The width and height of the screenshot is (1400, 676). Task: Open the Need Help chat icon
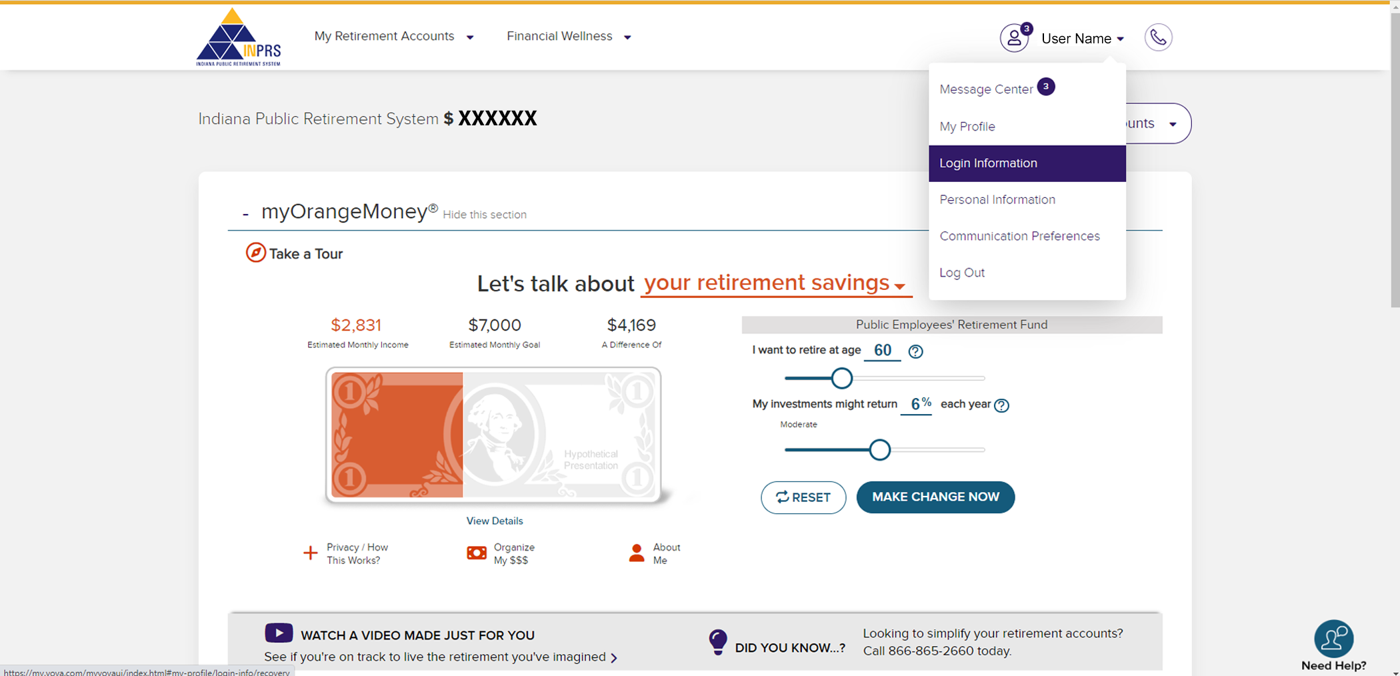coord(1333,639)
